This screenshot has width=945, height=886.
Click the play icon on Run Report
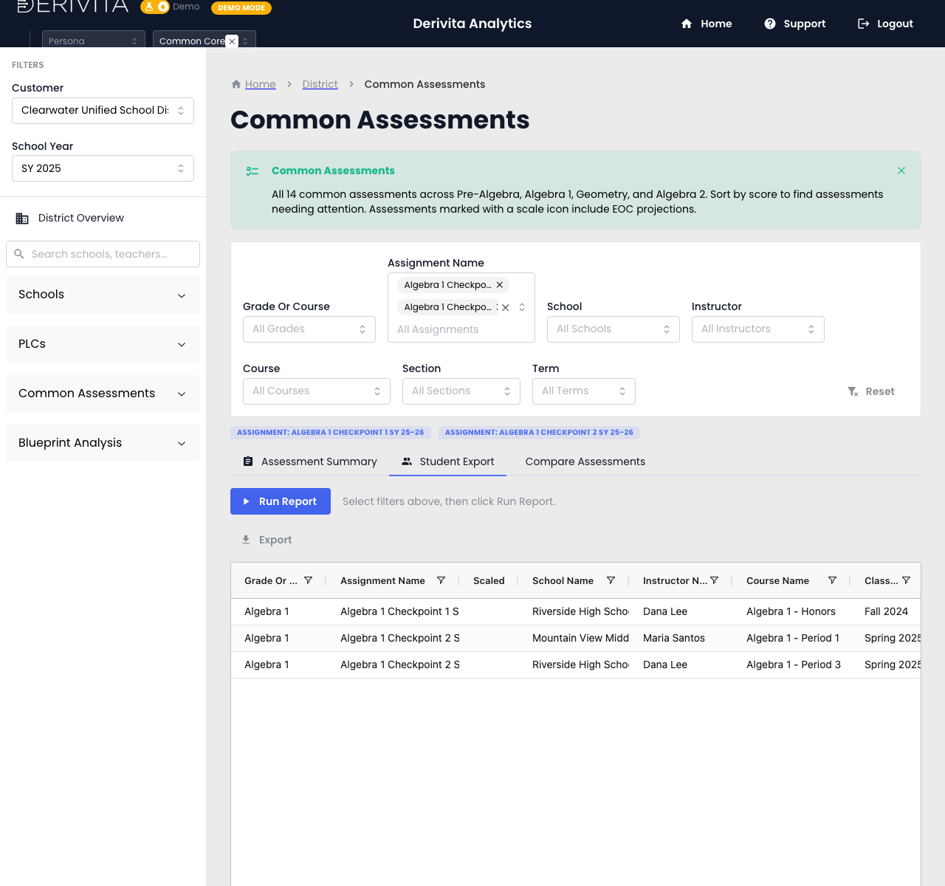point(247,501)
